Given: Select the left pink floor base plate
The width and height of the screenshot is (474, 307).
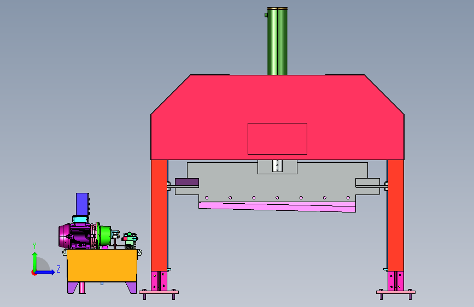Looking at the screenshot, I should [x=159, y=292].
